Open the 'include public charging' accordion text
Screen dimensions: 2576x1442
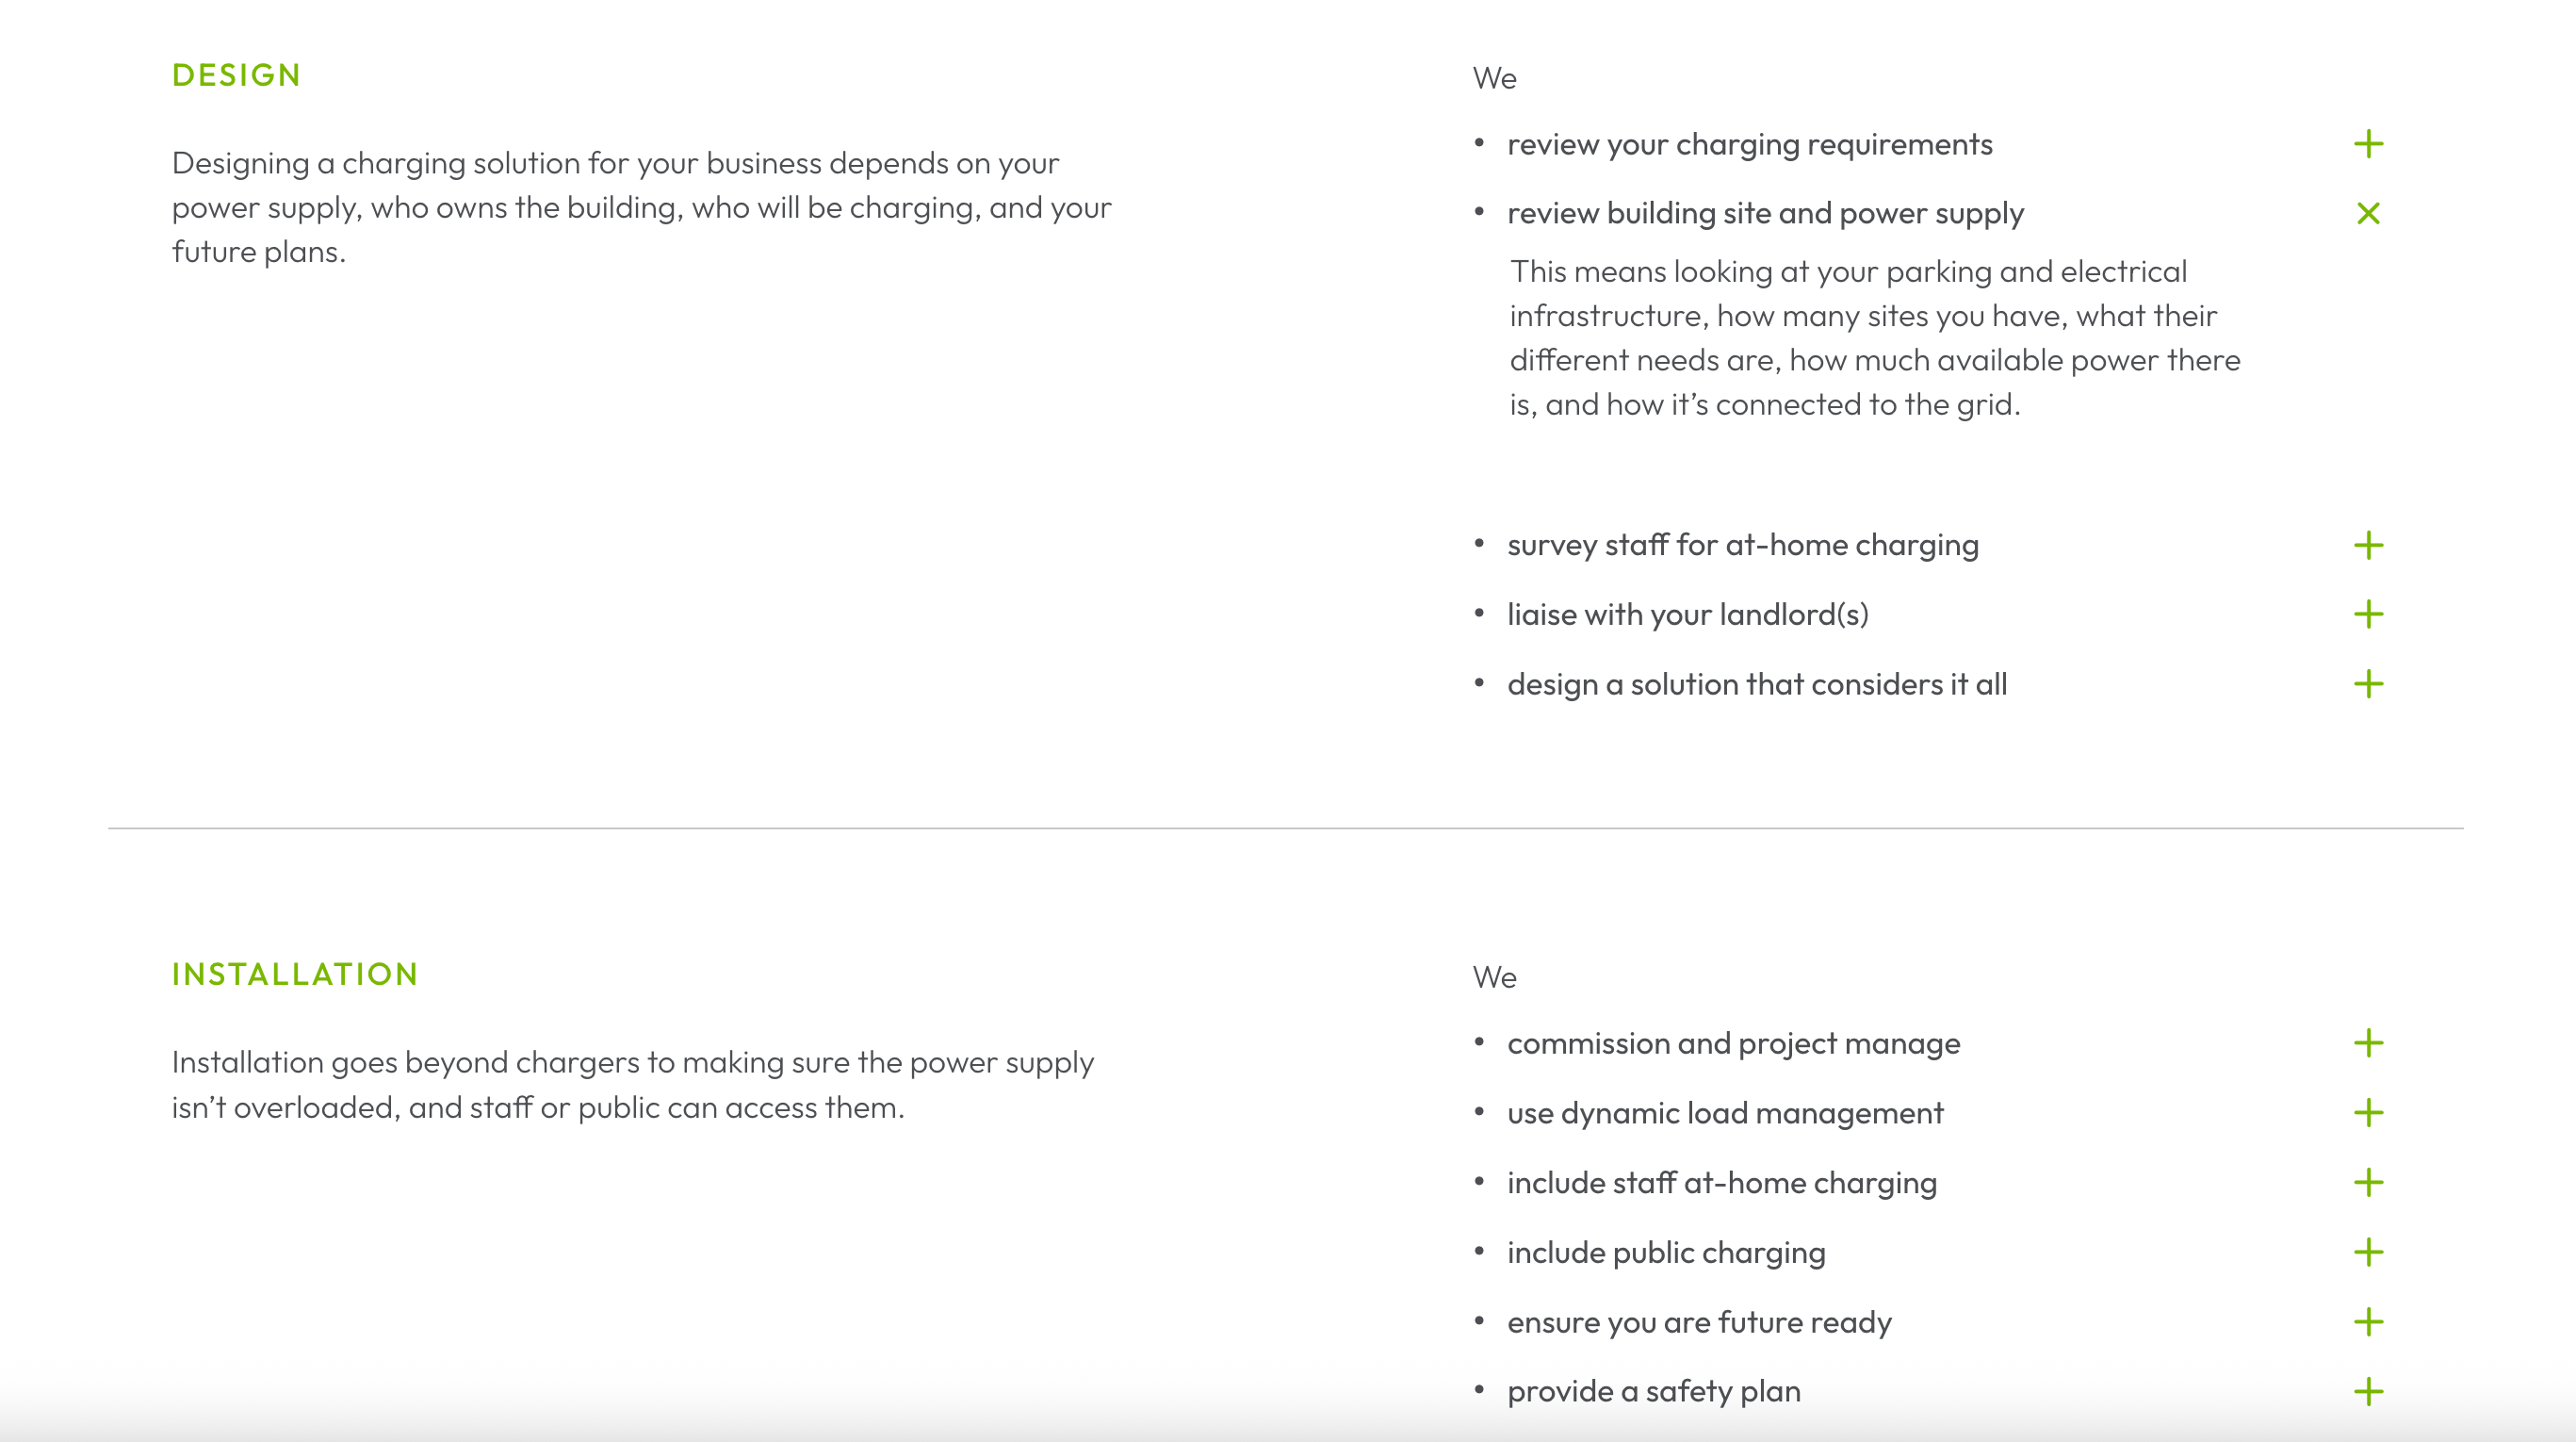pyautogui.click(x=1666, y=1252)
